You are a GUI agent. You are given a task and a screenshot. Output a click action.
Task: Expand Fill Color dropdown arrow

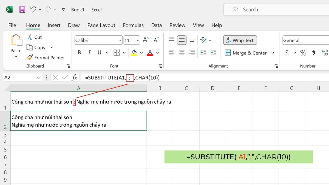[x=141, y=53]
